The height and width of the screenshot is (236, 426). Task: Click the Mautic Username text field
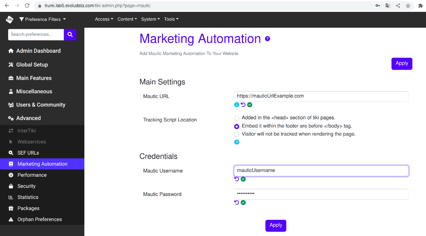point(321,171)
